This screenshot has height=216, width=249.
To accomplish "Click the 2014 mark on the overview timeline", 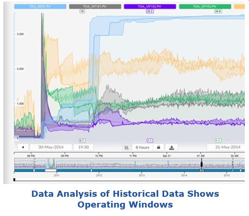I will point(184,175).
